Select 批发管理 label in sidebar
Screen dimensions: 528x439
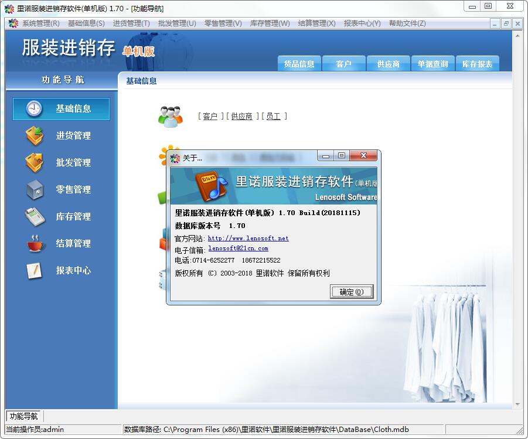(73, 162)
